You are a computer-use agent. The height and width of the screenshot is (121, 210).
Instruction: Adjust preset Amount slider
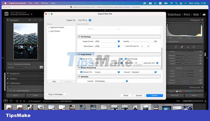click(x=25, y=67)
